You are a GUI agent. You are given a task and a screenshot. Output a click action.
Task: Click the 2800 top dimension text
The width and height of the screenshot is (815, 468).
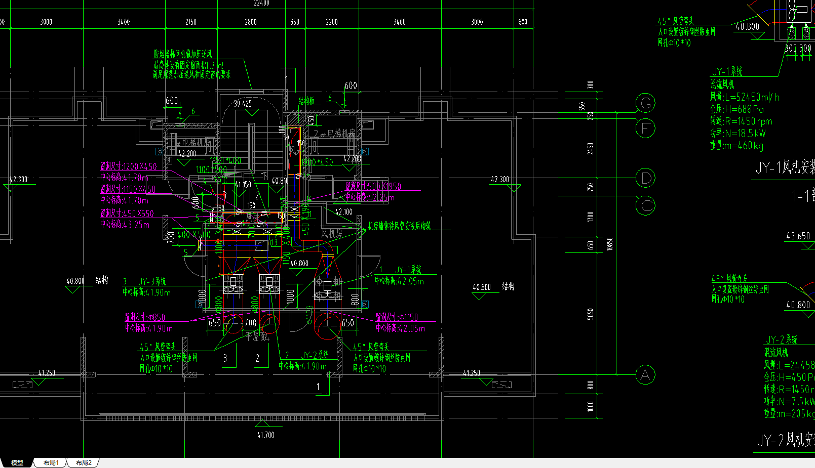pyautogui.click(x=251, y=22)
